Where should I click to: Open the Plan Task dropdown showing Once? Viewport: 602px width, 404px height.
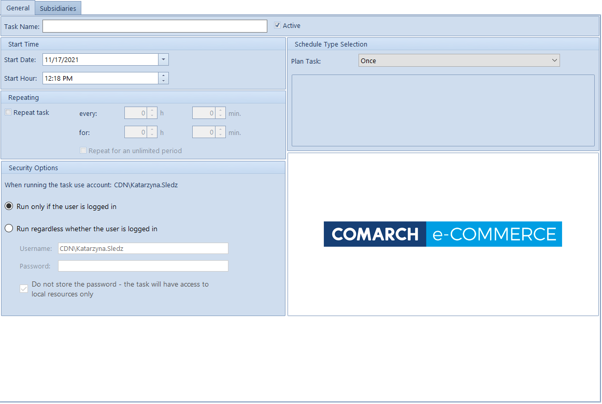pos(459,60)
